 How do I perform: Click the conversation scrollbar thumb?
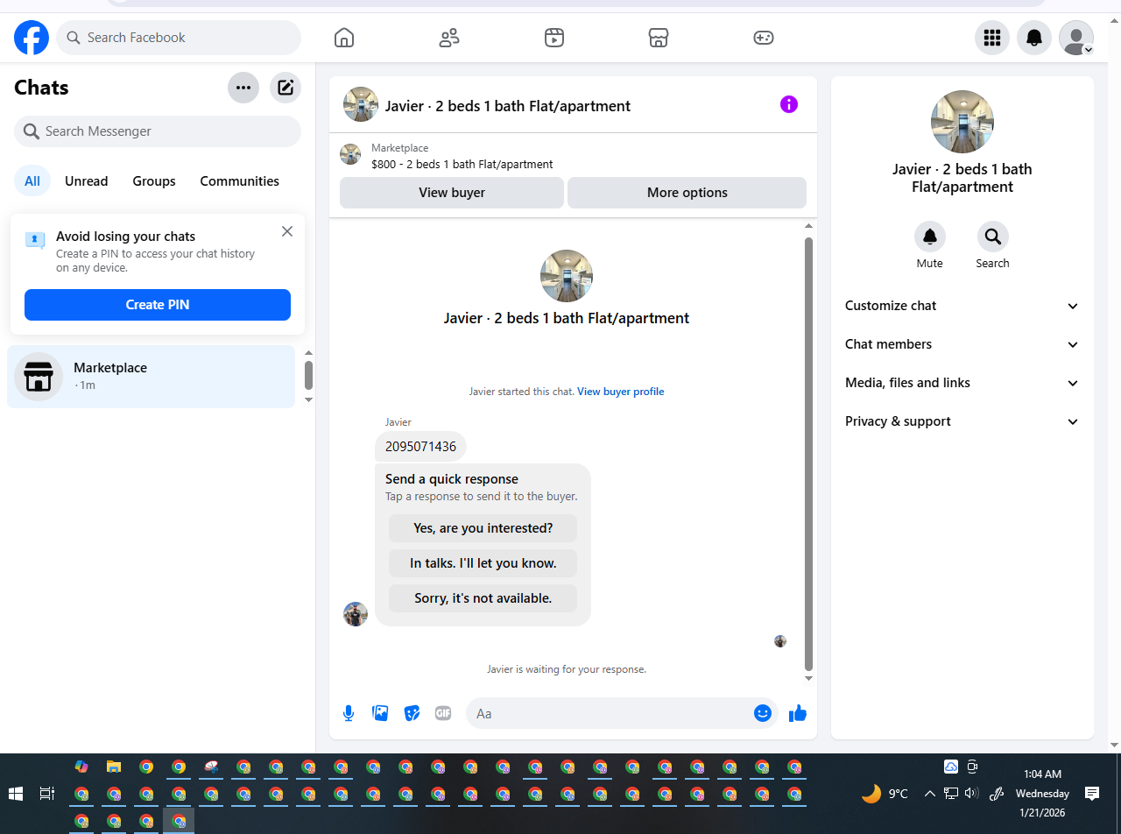[x=808, y=453]
